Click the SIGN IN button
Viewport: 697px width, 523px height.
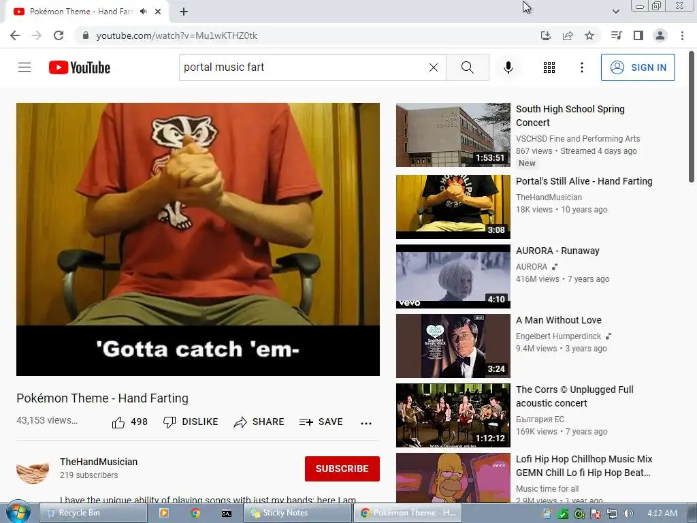click(637, 67)
